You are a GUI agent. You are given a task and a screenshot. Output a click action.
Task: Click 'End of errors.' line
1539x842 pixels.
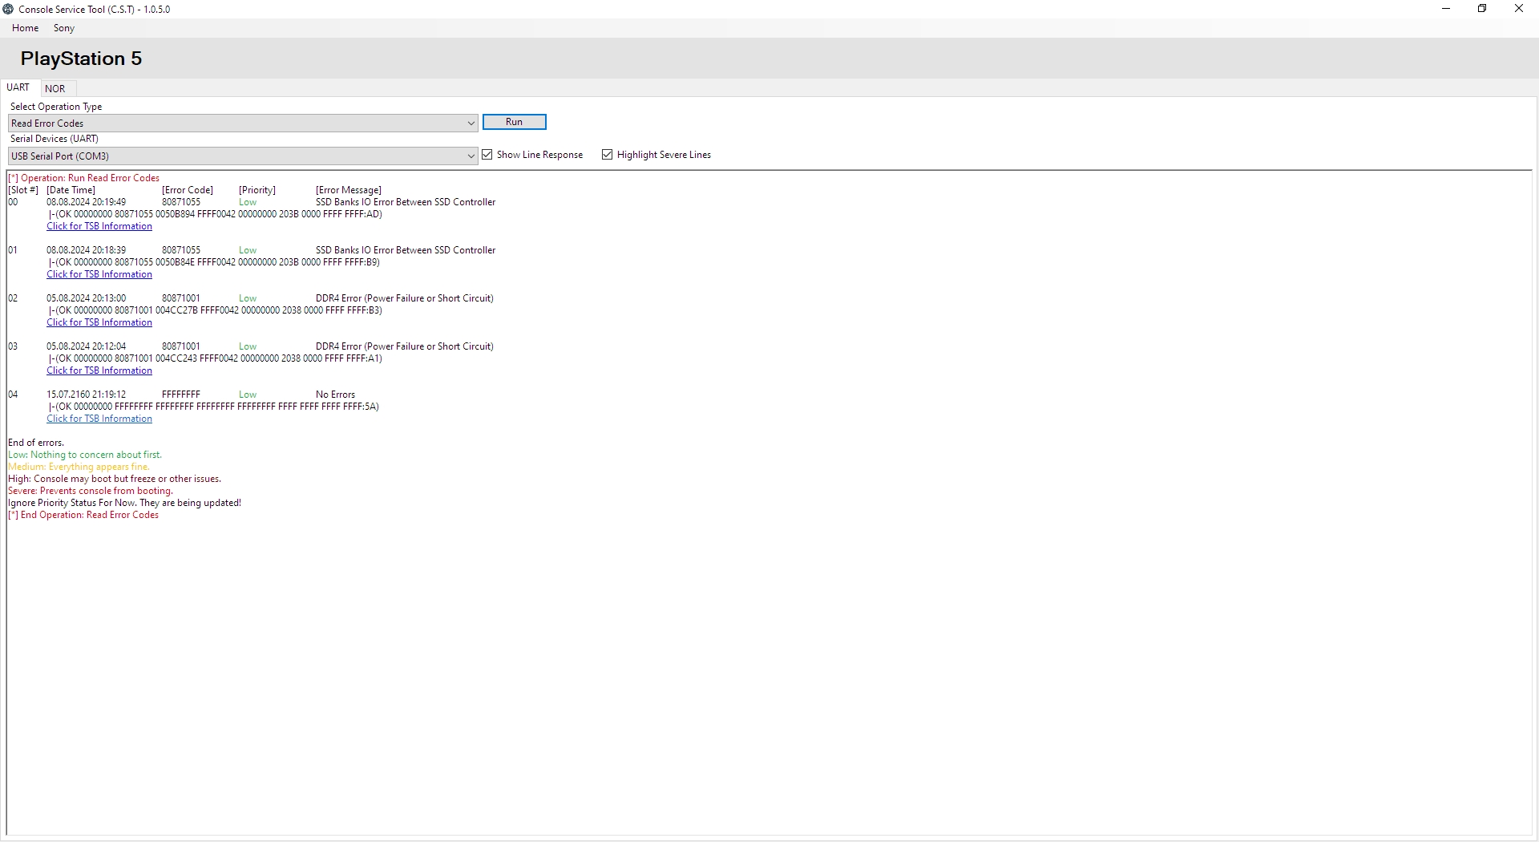36,443
